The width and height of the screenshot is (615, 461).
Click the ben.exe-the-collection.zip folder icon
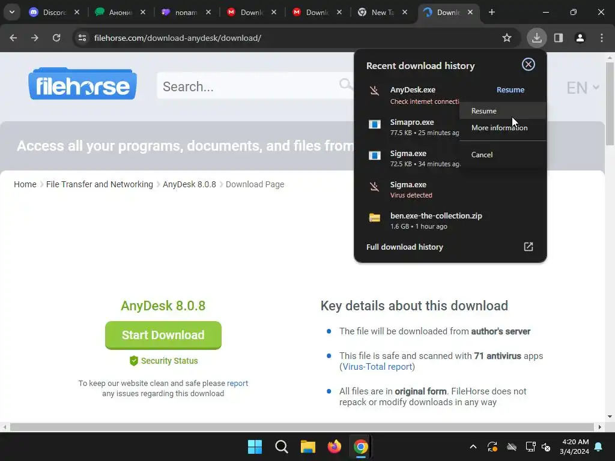pyautogui.click(x=375, y=217)
